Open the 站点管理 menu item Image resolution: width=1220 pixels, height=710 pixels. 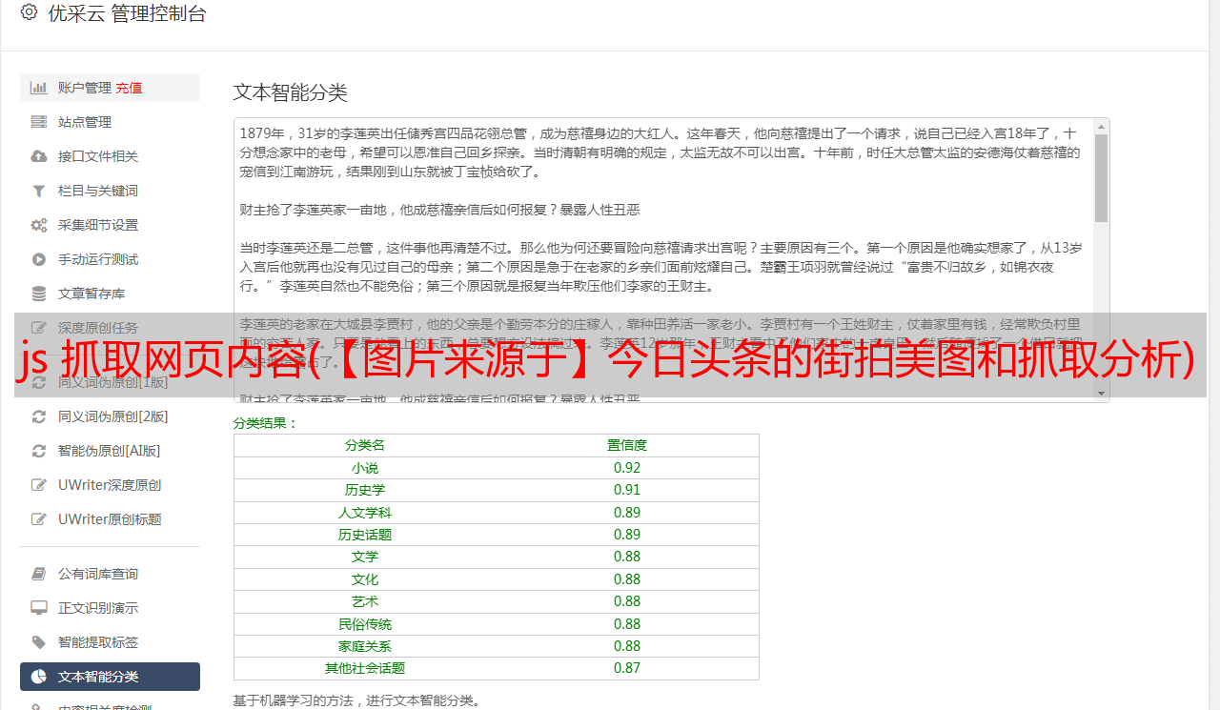[110, 122]
